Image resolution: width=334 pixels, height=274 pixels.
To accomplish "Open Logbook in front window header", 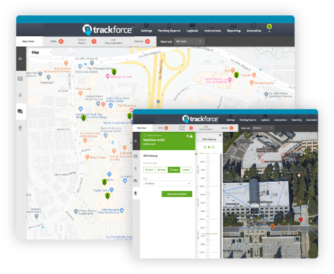I will point(265,118).
